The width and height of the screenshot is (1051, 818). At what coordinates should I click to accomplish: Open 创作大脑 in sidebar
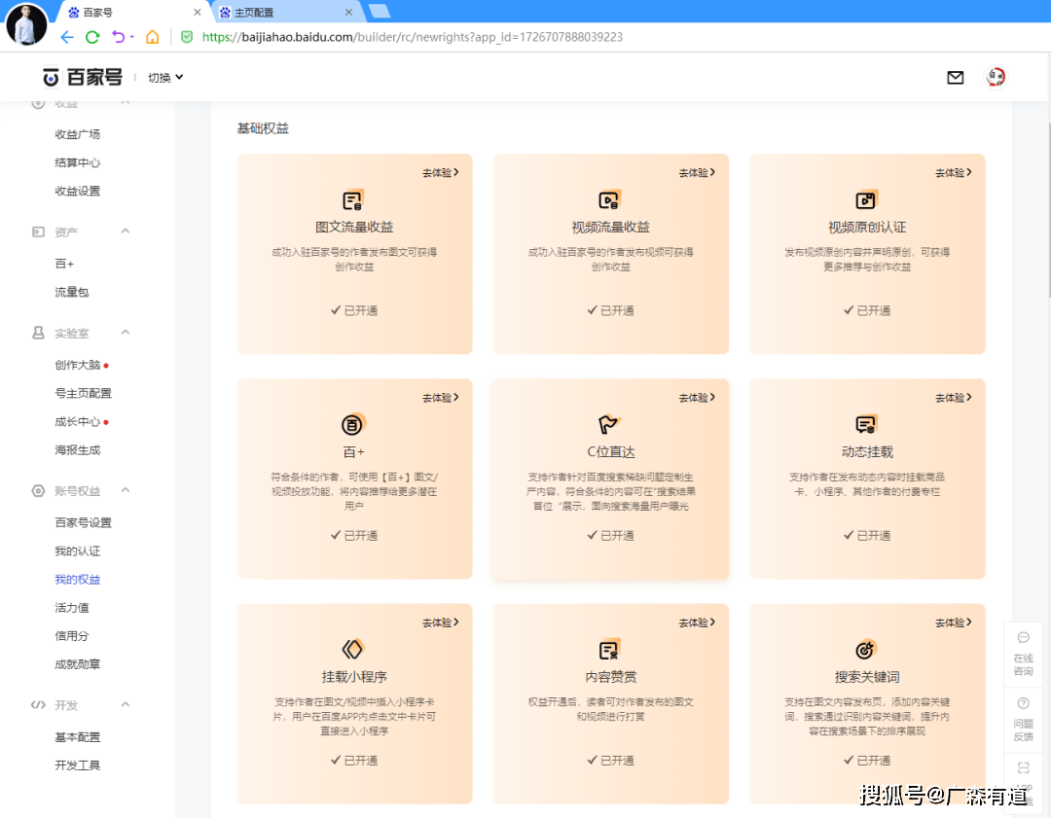click(78, 365)
